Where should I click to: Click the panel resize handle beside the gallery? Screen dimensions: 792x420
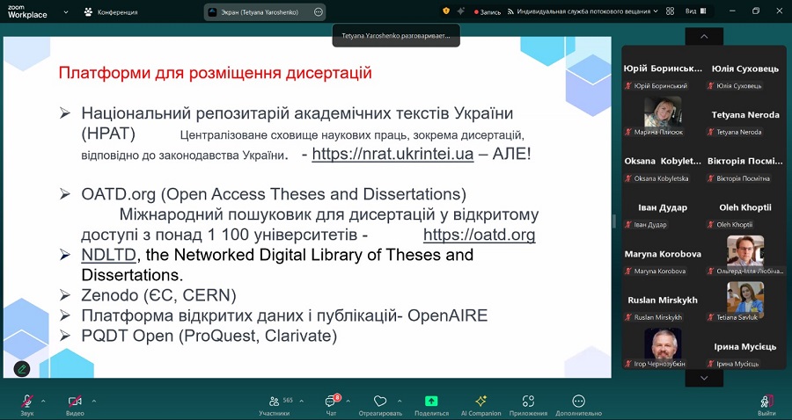click(614, 221)
